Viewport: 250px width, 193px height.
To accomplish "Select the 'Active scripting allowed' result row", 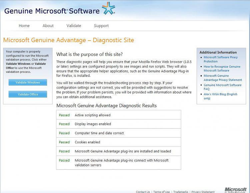I will coord(119,115).
